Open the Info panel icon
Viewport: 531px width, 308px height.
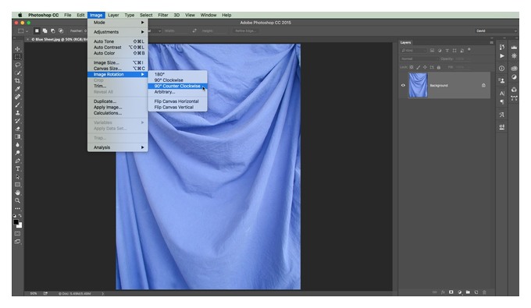click(502, 69)
